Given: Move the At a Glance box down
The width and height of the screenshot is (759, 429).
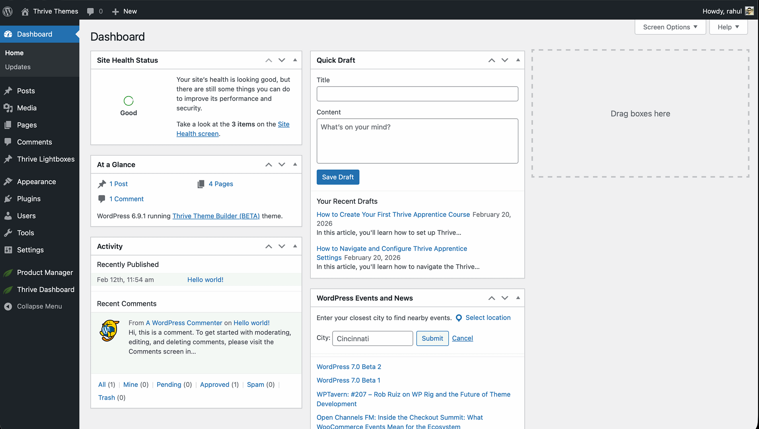Looking at the screenshot, I should 282,164.
